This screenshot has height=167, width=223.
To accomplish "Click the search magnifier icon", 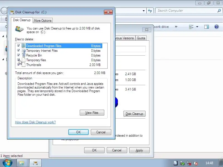I will tap(219, 11).
